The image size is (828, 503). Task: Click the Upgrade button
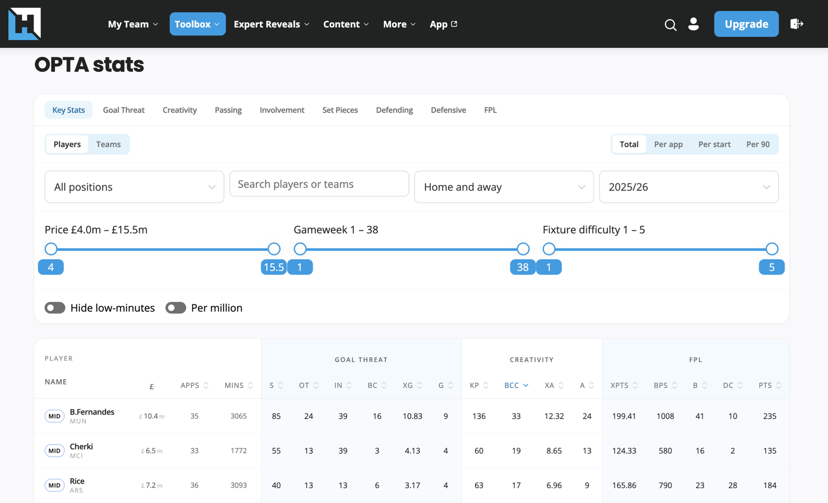[746, 24]
